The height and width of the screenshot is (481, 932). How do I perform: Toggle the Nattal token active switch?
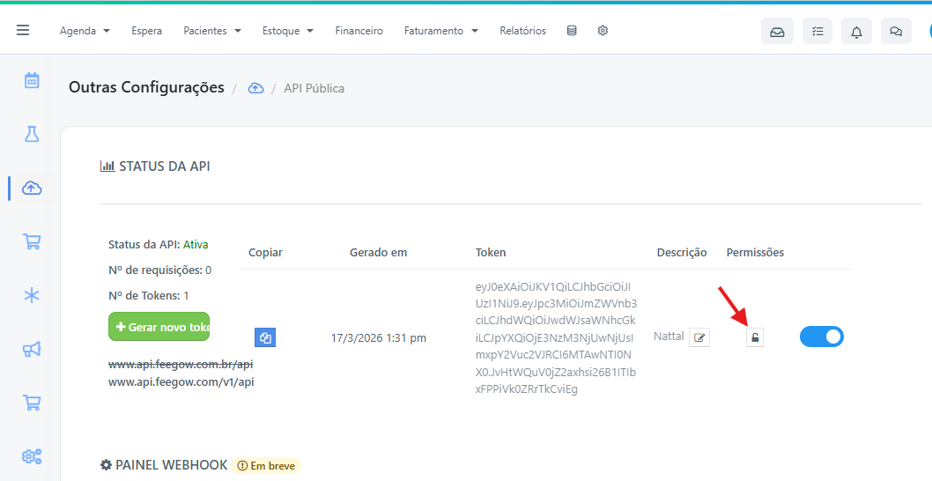point(821,337)
